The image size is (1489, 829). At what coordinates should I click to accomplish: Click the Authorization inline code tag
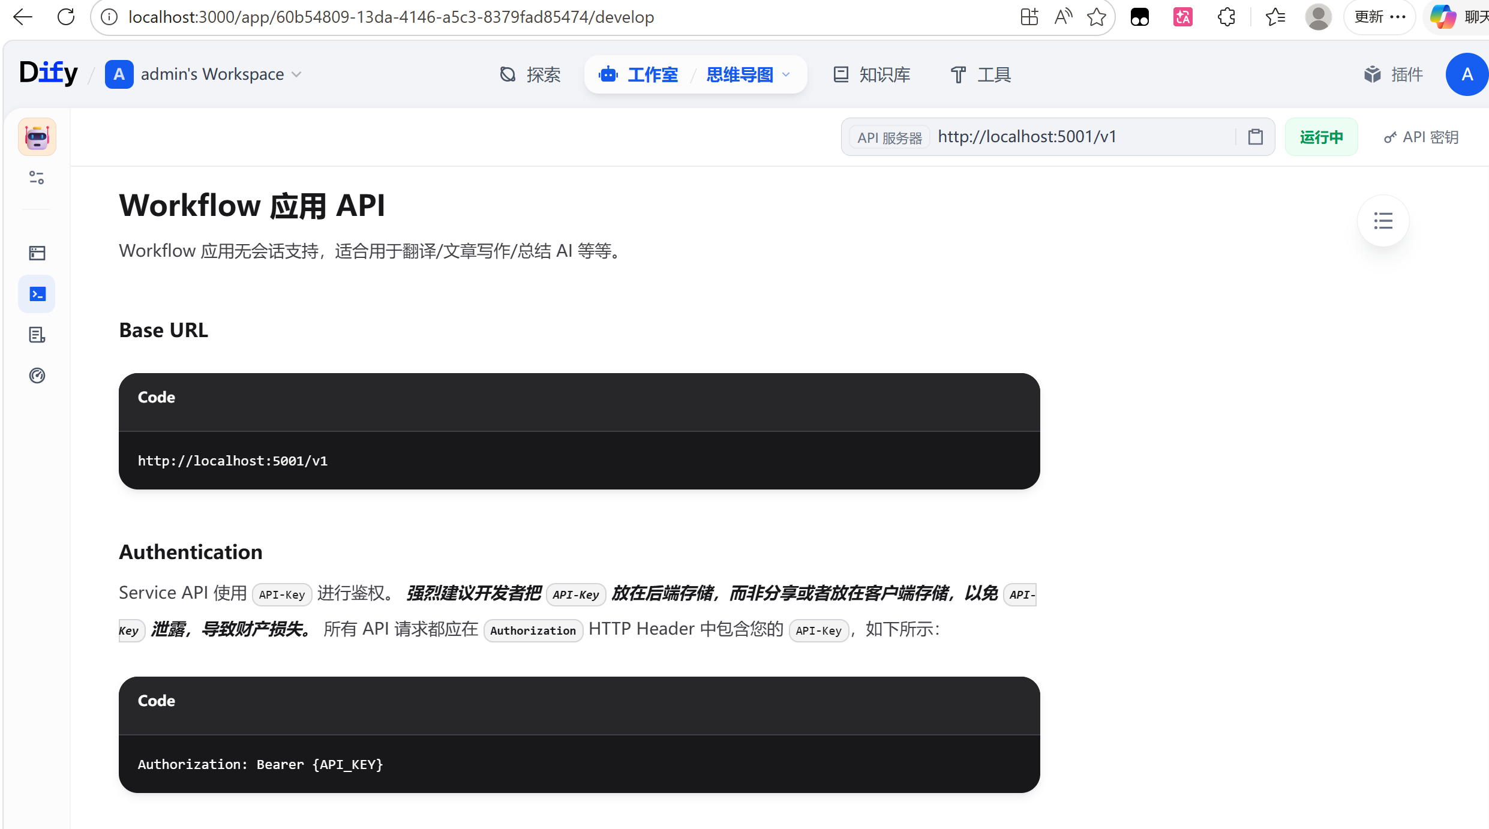[533, 630]
